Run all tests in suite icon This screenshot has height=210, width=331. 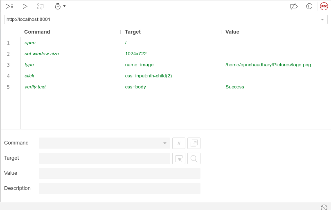[9, 6]
